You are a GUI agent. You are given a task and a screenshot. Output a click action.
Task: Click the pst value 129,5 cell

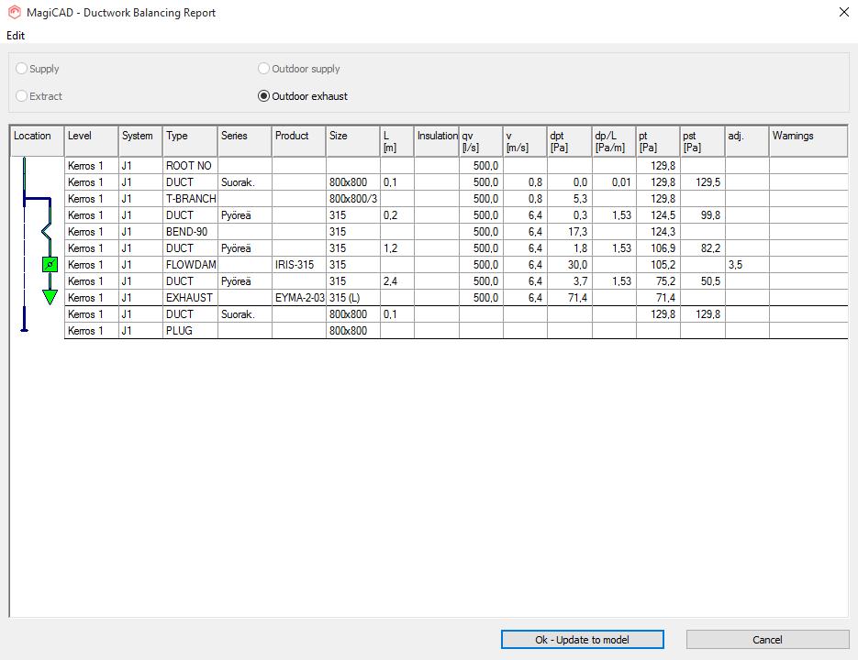pyautogui.click(x=703, y=182)
